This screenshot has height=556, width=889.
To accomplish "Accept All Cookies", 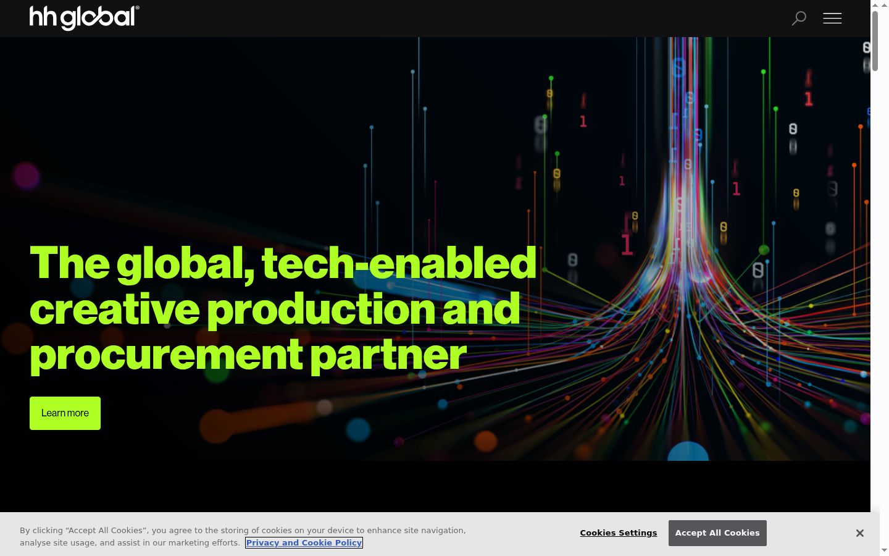I will pyautogui.click(x=717, y=533).
